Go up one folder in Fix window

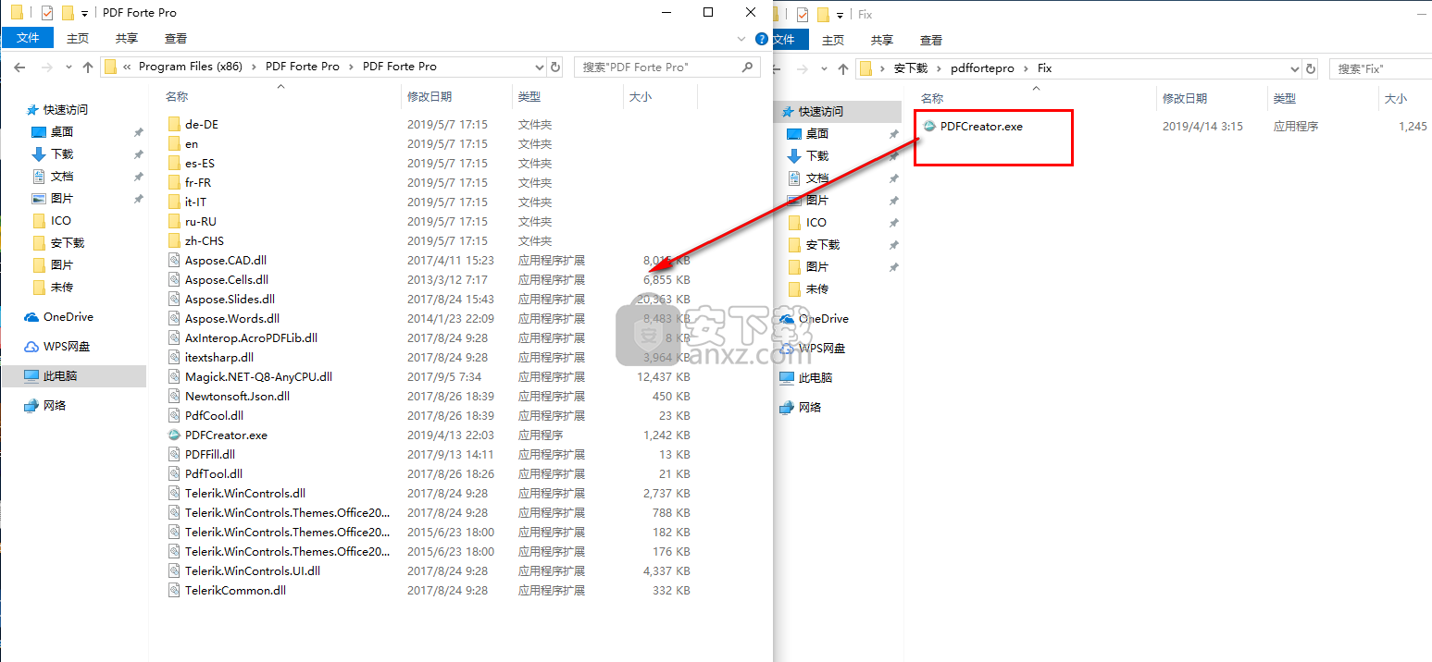point(843,68)
